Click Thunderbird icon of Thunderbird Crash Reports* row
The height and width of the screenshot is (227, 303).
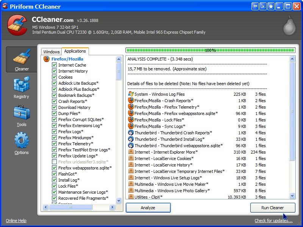tap(131, 133)
